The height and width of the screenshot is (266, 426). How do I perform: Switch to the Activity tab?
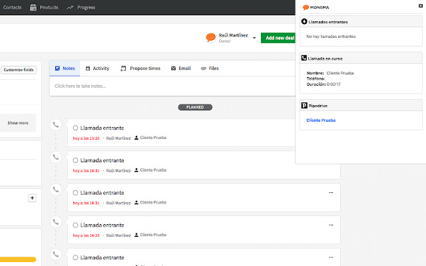[97, 68]
